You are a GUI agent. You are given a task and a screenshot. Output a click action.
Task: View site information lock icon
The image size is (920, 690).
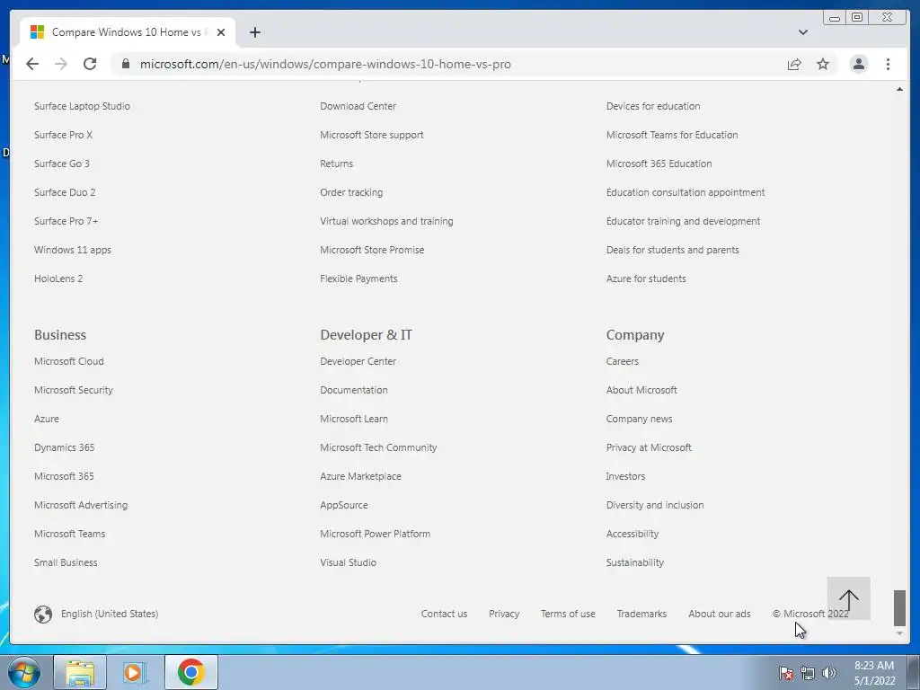coord(126,64)
